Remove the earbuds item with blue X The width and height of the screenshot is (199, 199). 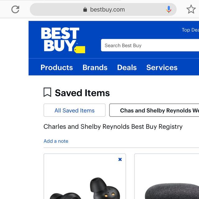tap(120, 160)
